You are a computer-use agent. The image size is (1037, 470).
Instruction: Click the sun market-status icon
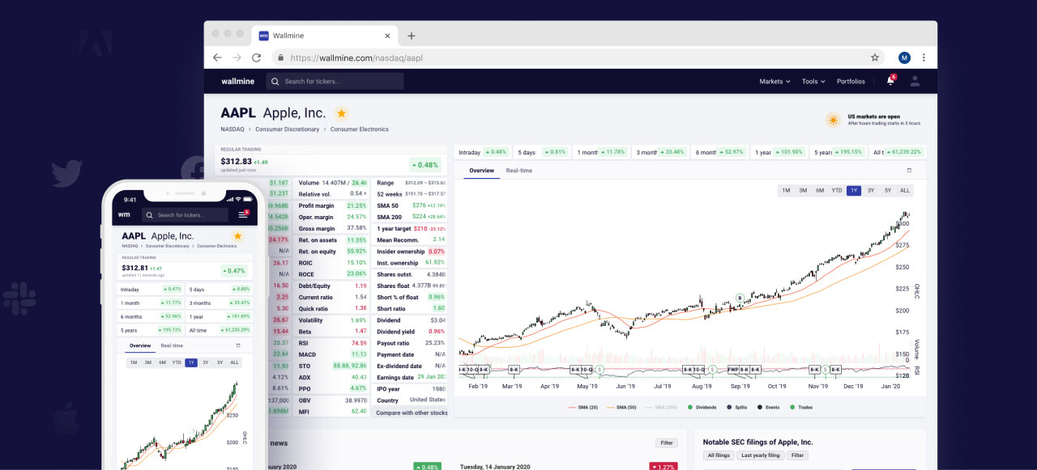(x=832, y=120)
